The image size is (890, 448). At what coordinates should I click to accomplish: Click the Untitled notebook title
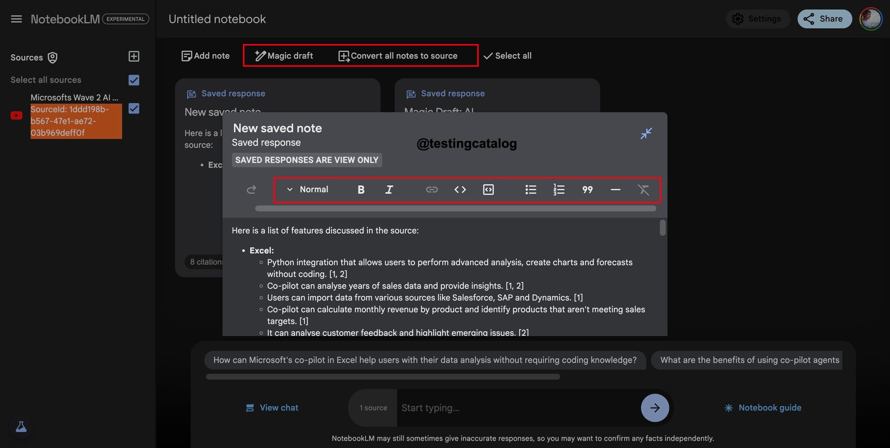click(x=217, y=19)
